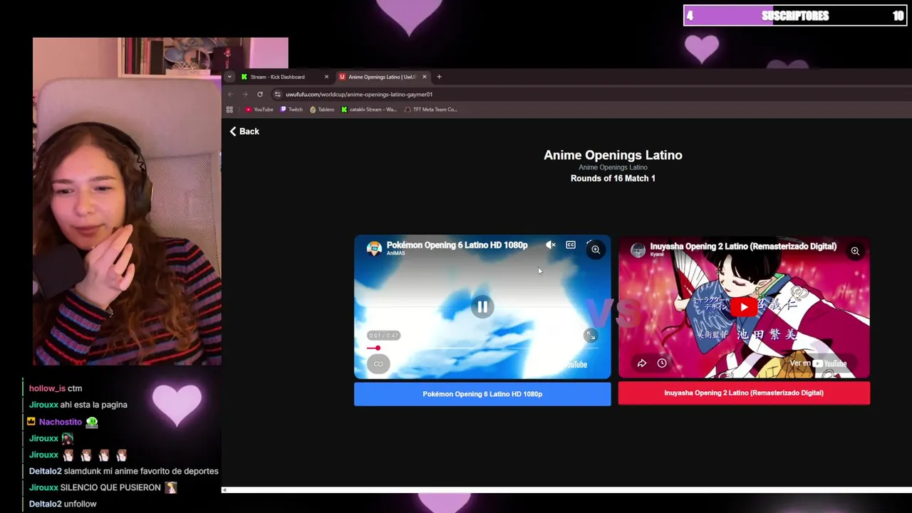Vote for Inuyasha Opening 2 Latino (Remasterizado Digital)

coord(744,393)
